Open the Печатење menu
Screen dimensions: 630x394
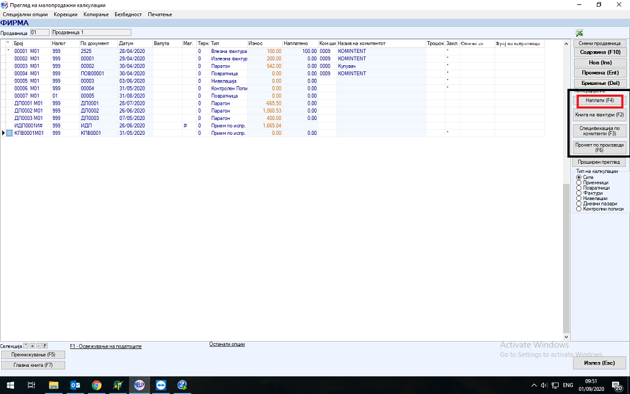click(160, 14)
